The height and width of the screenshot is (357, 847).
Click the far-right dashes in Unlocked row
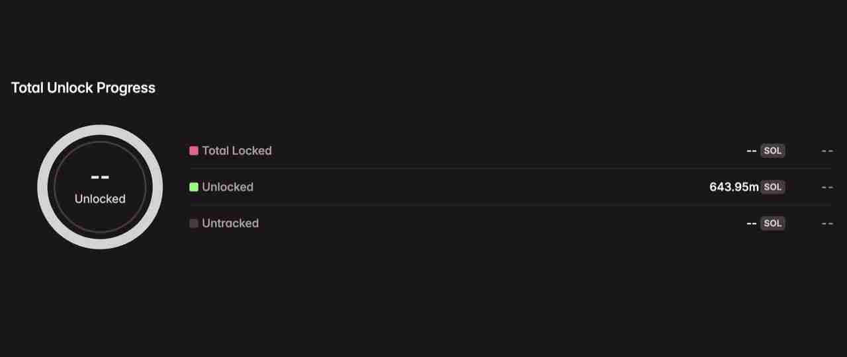[x=826, y=187]
